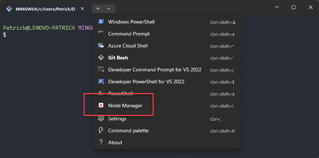The image size is (319, 158).
Task: Click the Developer PowerShell VS 2022 icon
Action: tap(101, 82)
